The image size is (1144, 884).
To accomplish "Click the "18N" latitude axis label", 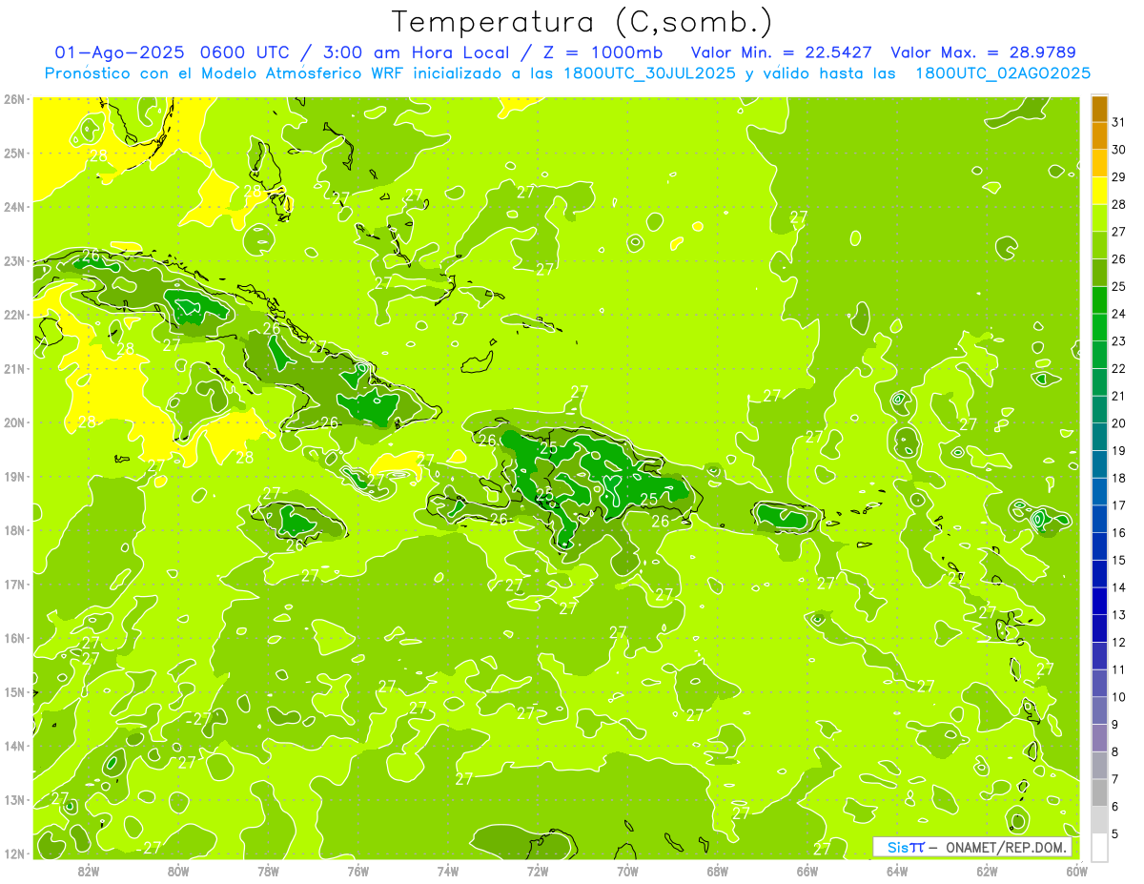I will click(14, 530).
